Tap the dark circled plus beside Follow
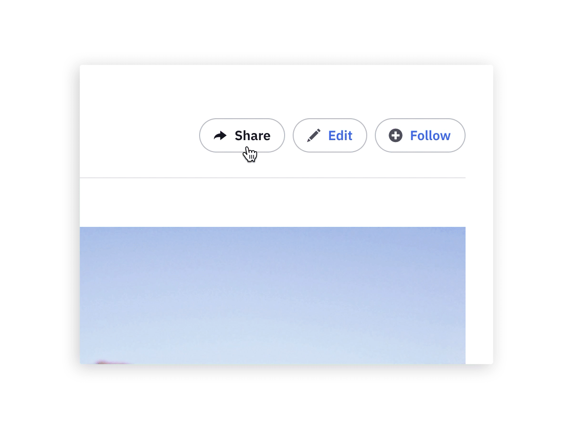Screen dimensions: 573x429 point(395,135)
